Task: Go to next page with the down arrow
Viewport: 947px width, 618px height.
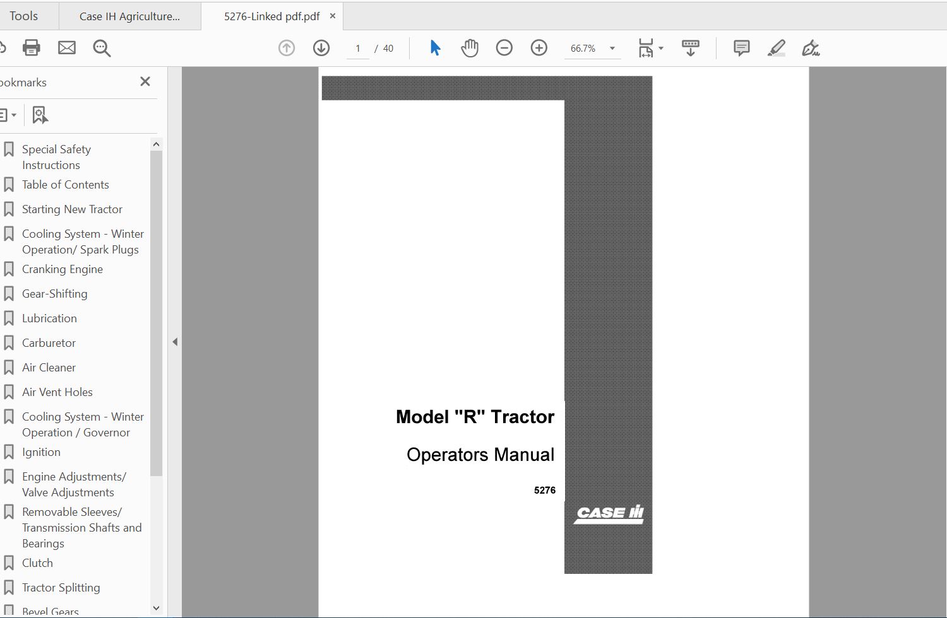Action: coord(321,48)
